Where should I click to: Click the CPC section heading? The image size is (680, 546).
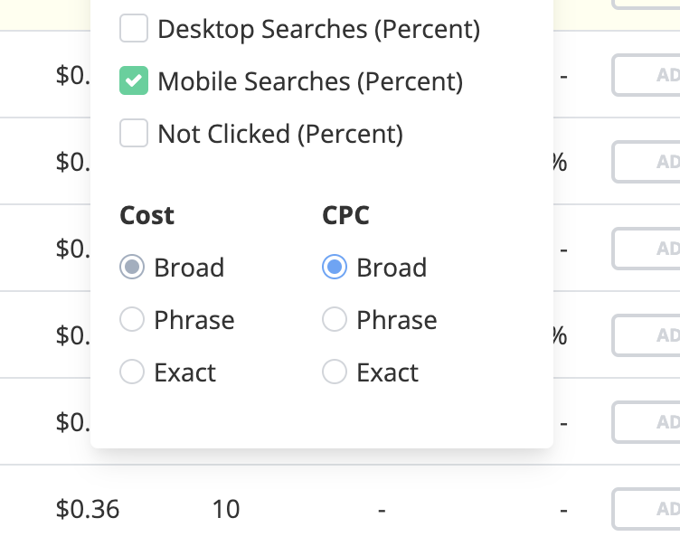[345, 215]
